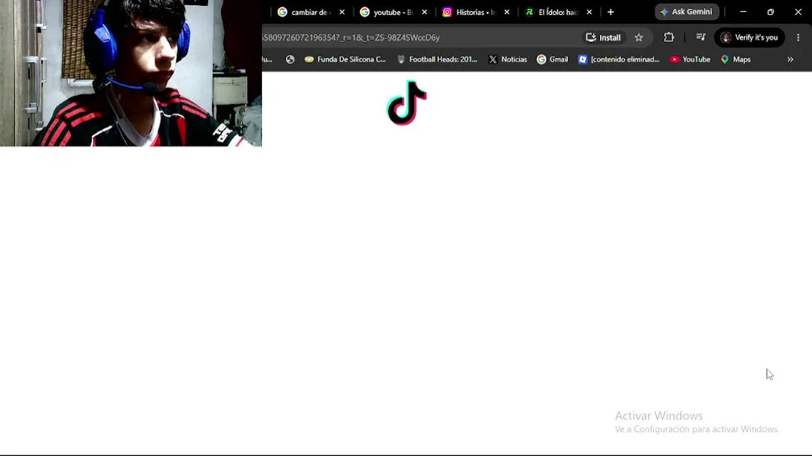Open the globe-icon bookmark in bookmarks bar
812x456 pixels.
point(290,60)
